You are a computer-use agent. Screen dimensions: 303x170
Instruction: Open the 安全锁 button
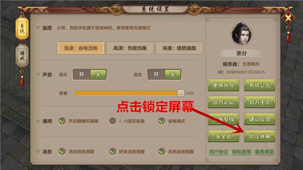point(223,136)
